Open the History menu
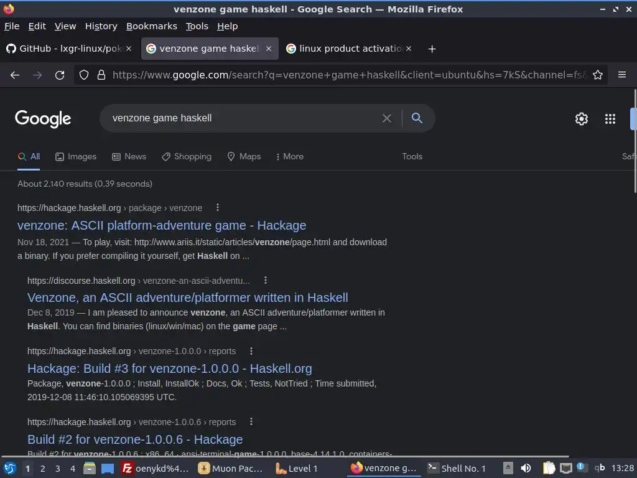 click(101, 26)
